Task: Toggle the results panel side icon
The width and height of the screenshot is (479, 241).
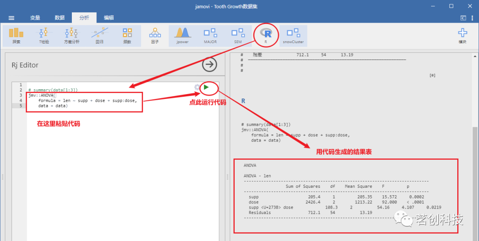Action: [463, 18]
